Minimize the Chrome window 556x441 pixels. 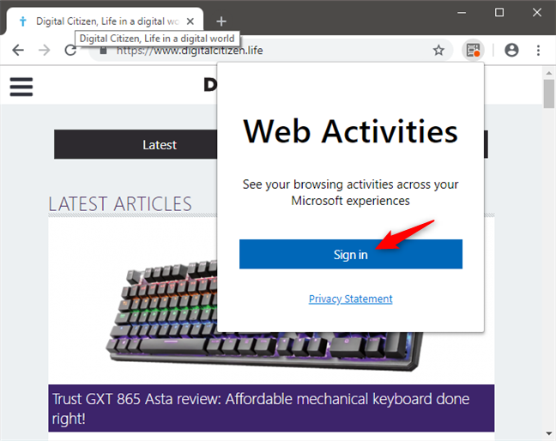click(462, 12)
